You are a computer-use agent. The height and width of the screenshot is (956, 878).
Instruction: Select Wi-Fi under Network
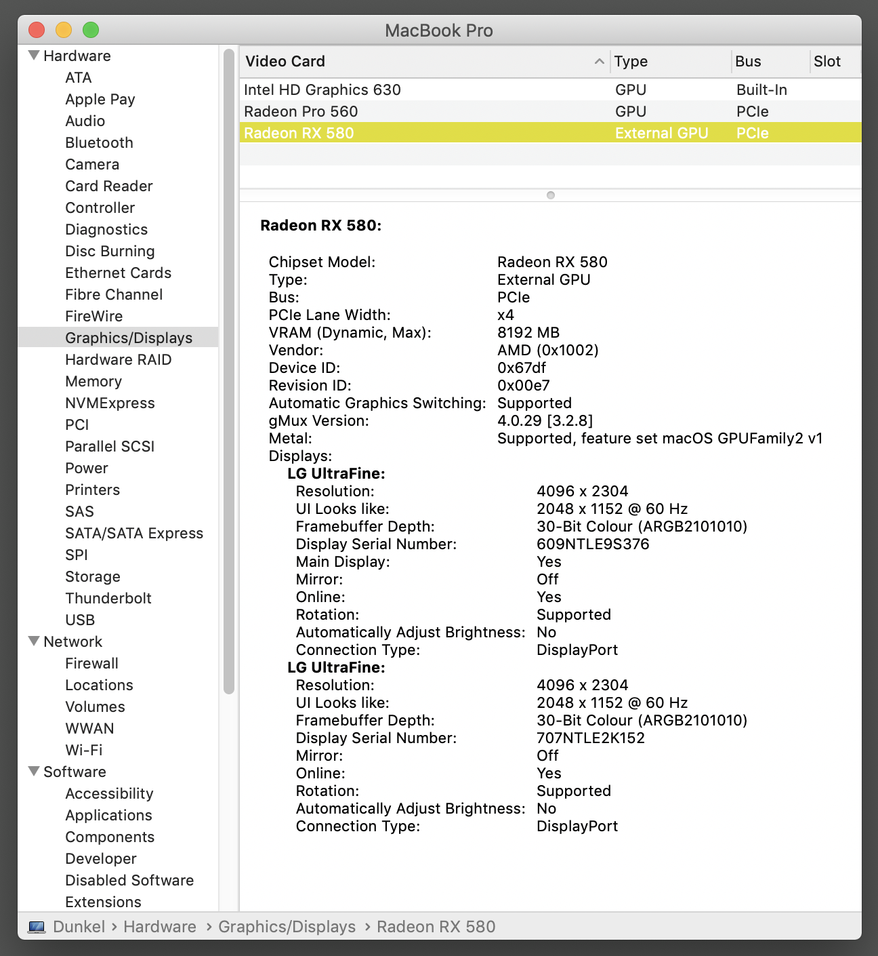pyautogui.click(x=84, y=750)
